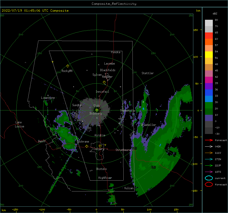Pick the magenta swatch between 42 and 39
Viewport: 228px width, 213px height.
(209, 80)
